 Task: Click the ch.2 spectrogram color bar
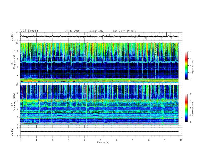coord(186,108)
